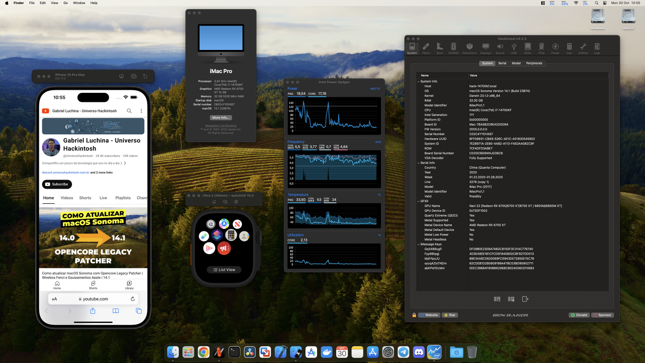Viewport: 645px width, 363px height.
Task: Open the Playlists tab on the YouTube channel
Action: (x=123, y=198)
